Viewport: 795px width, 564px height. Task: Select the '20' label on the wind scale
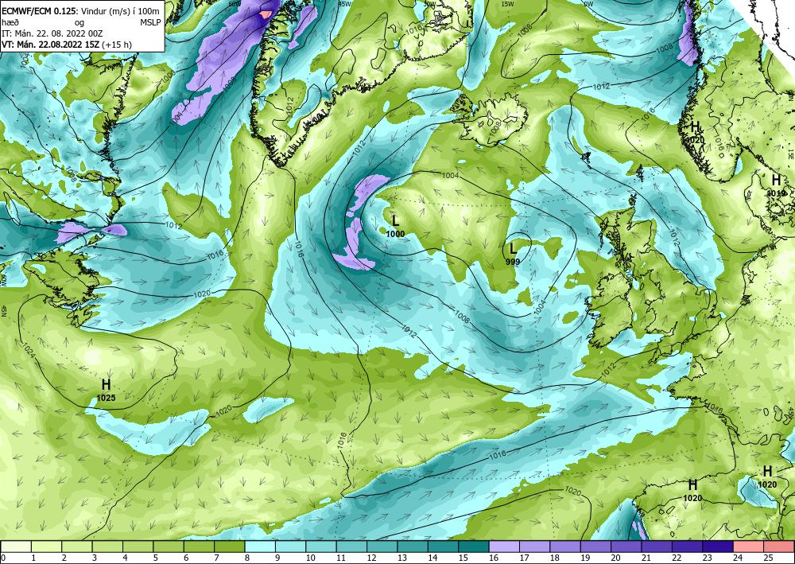click(615, 558)
